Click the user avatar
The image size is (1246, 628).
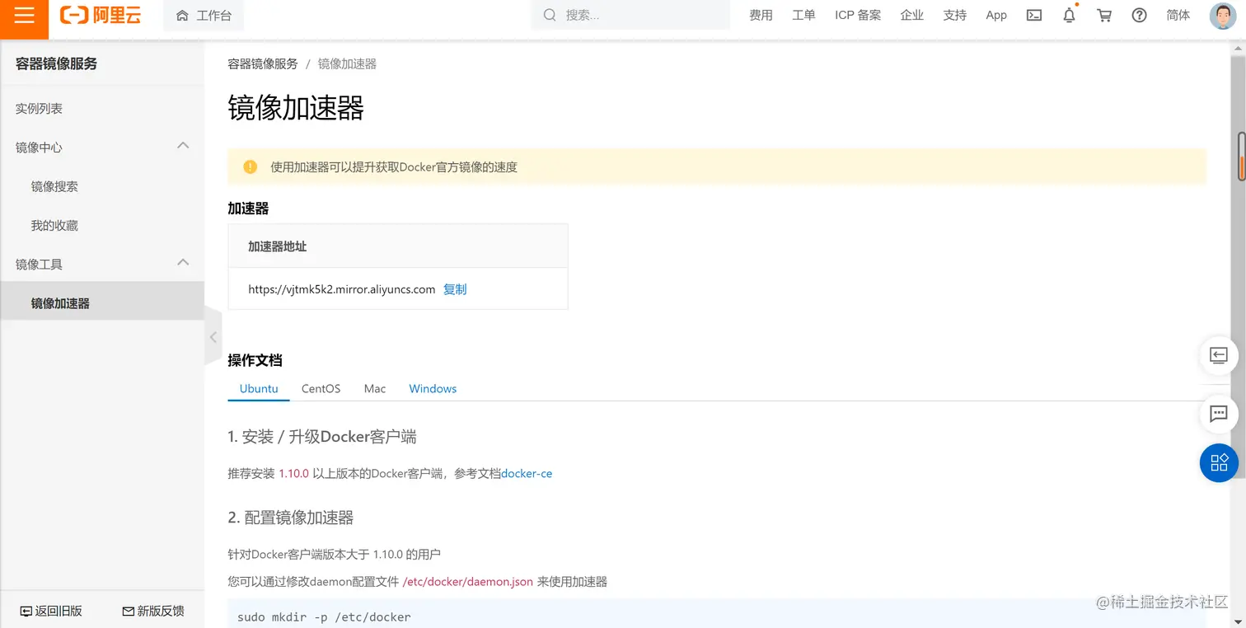[1222, 16]
